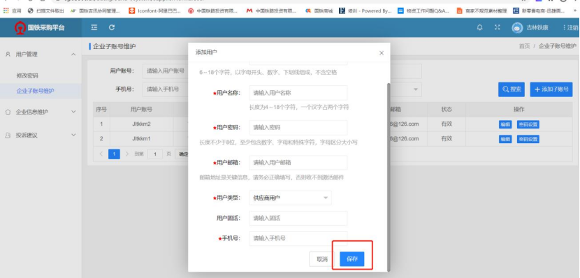Focus the 用户密码 input field

tap(298, 128)
